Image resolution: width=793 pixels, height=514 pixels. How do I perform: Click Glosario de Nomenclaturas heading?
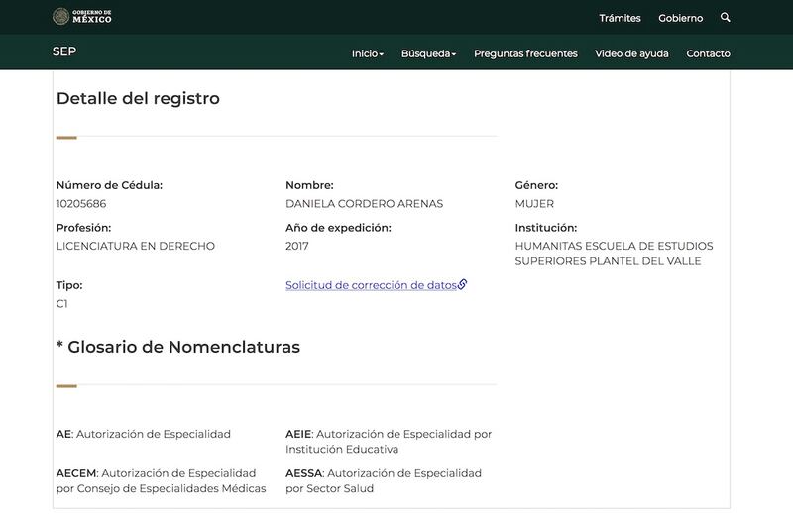tap(178, 347)
